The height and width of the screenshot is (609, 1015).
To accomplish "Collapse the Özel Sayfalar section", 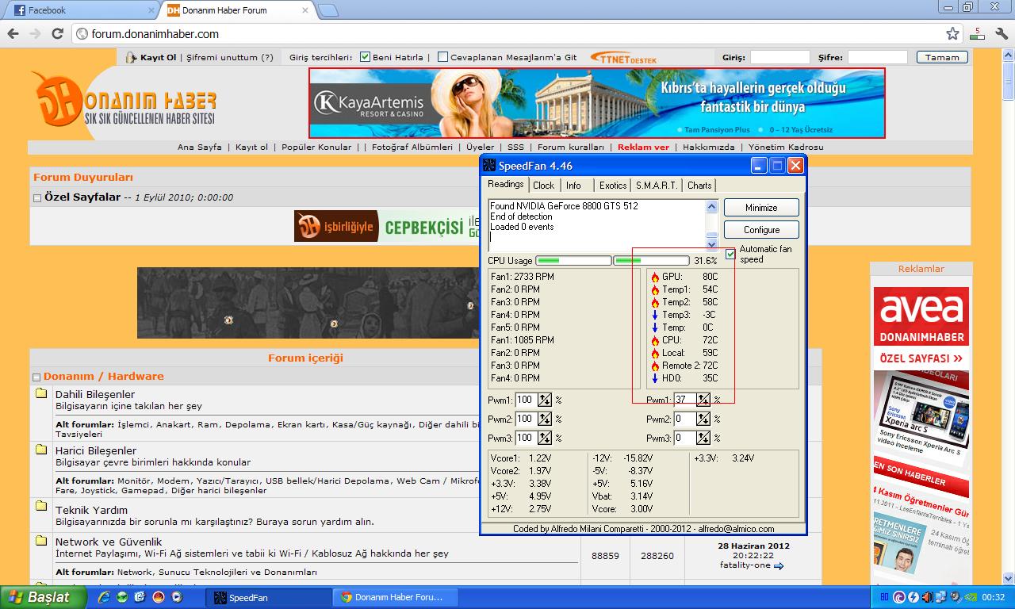I will click(x=37, y=198).
